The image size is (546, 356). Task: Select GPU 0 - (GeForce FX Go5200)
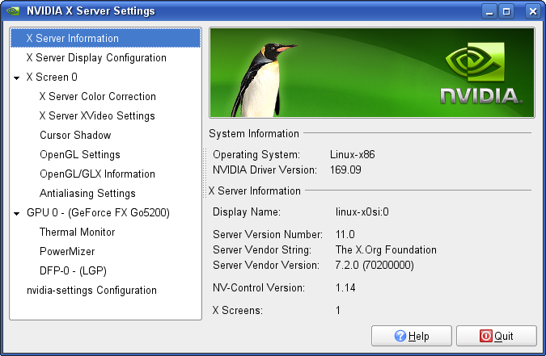pos(98,212)
